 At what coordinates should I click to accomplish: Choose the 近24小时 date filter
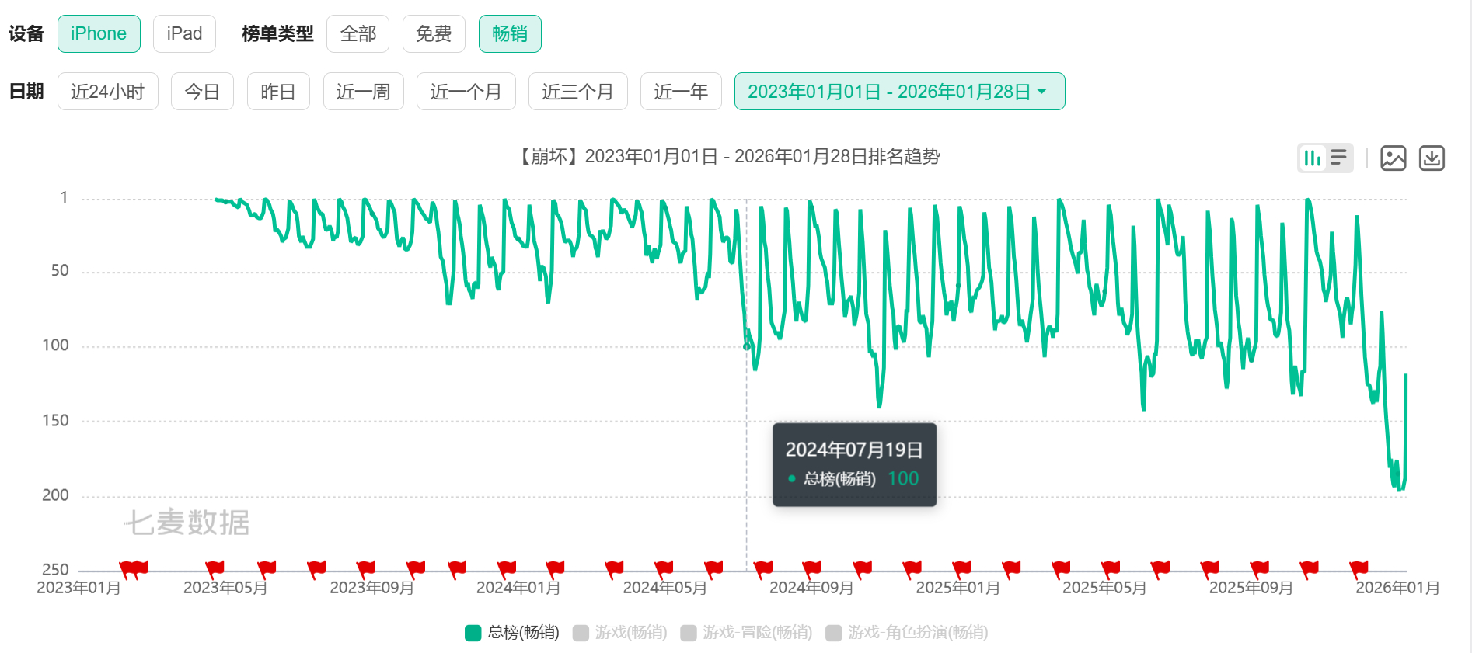[x=107, y=92]
